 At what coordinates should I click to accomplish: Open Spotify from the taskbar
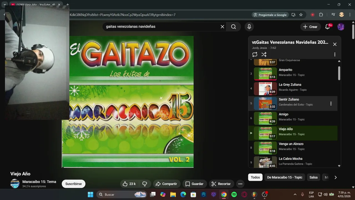[234, 194]
